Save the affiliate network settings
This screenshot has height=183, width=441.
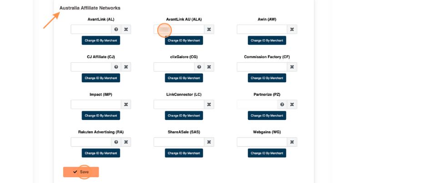coord(81,172)
